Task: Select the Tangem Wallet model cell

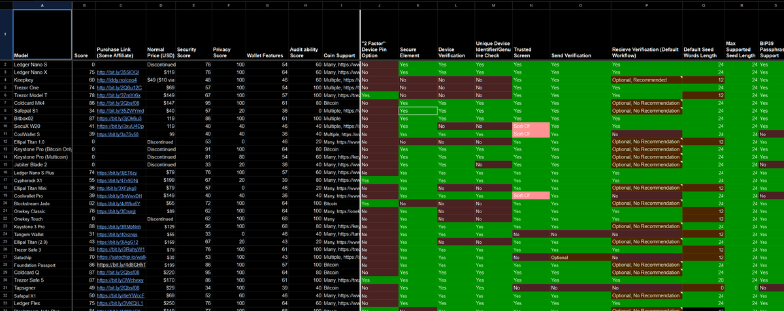Action: [x=42, y=234]
